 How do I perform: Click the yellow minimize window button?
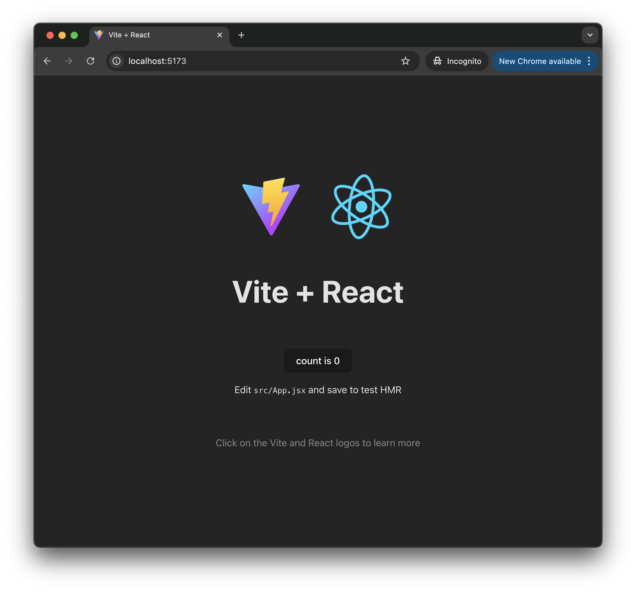[62, 35]
